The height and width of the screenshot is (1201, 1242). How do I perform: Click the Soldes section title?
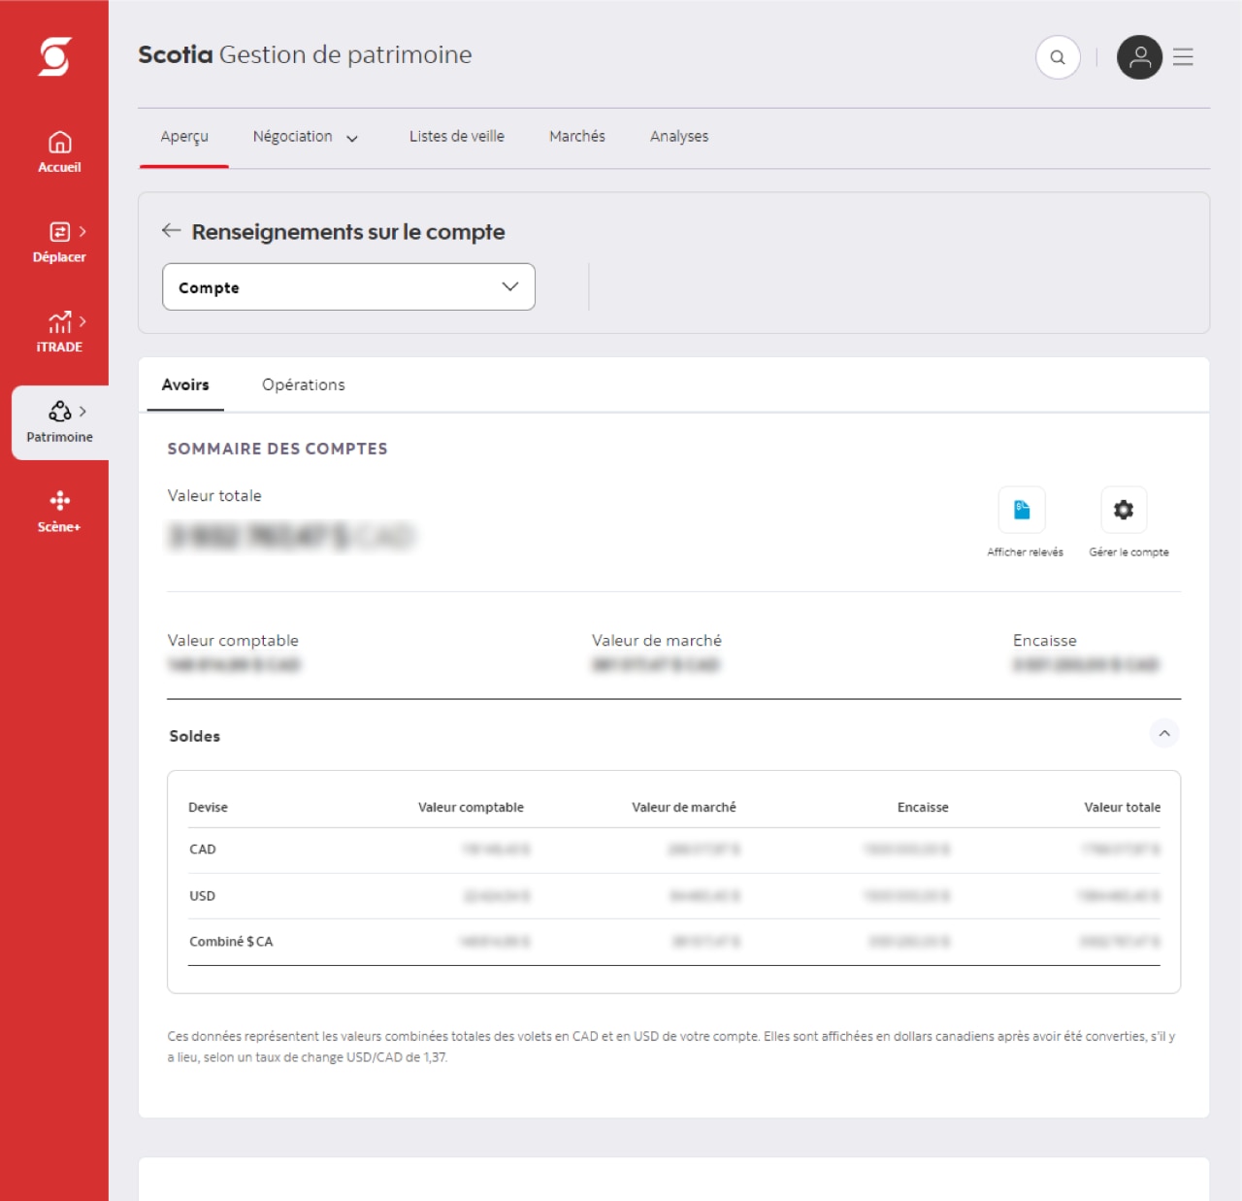(x=195, y=736)
